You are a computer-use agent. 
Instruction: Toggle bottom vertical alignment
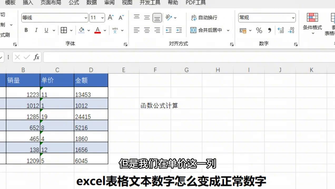[157, 18]
